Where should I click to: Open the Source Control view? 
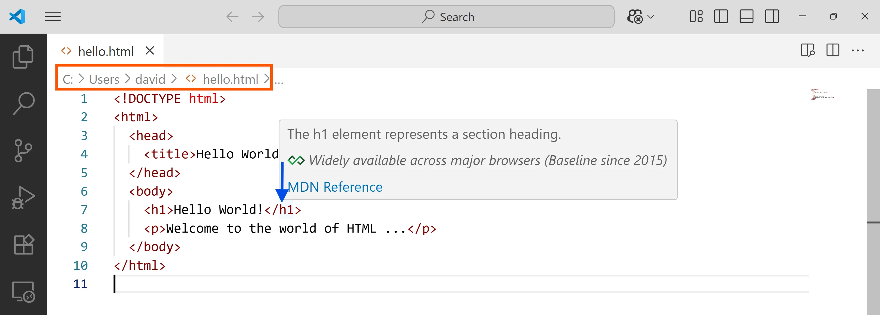tap(23, 150)
